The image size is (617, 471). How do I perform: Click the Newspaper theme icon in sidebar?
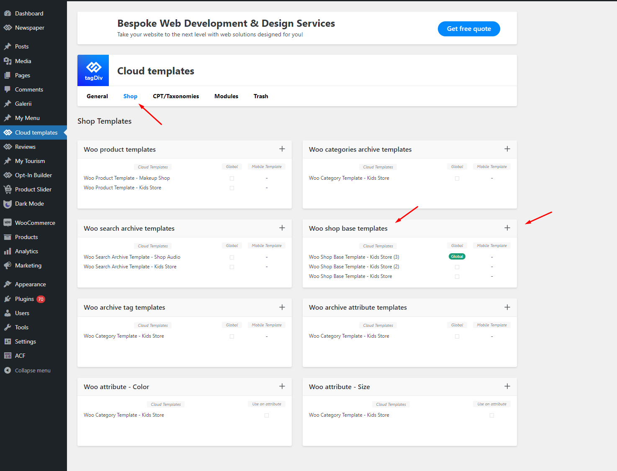pos(8,28)
